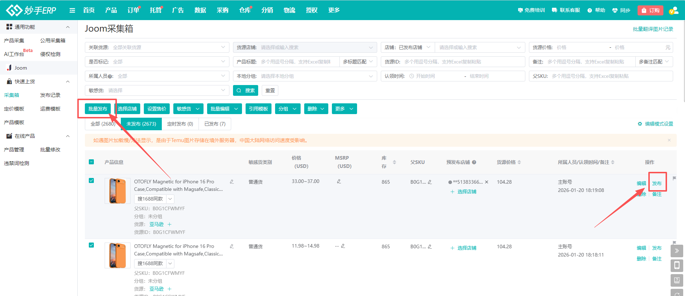
Task: Click the 批量发布 button
Action: point(98,109)
